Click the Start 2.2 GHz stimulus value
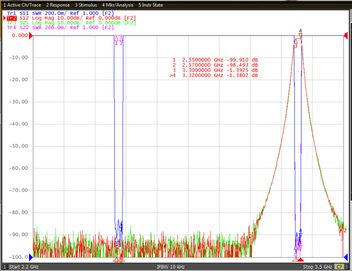Viewport: 352px width, 271px height. (x=24, y=267)
